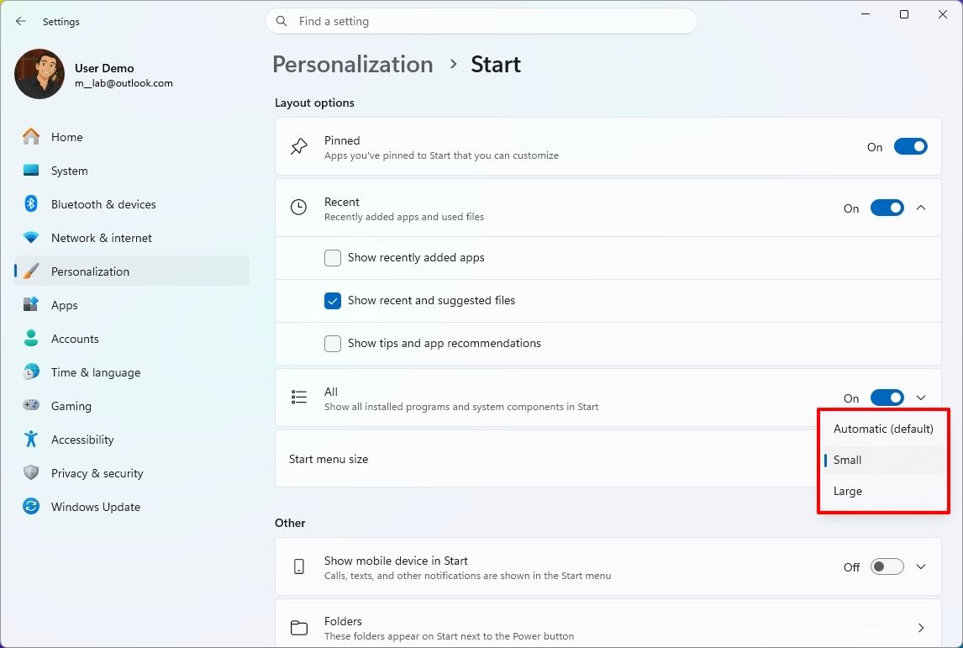Click the User Demo account name
This screenshot has width=963, height=648.
(x=104, y=67)
